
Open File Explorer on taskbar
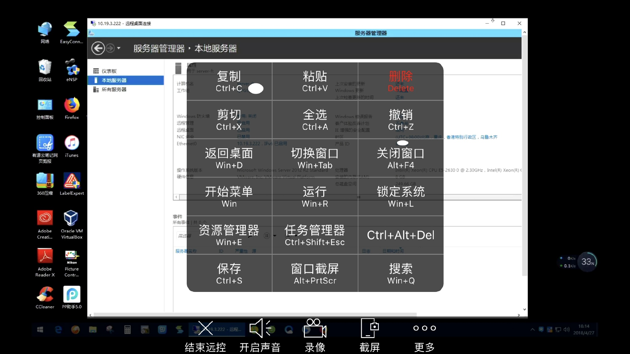pos(93,330)
